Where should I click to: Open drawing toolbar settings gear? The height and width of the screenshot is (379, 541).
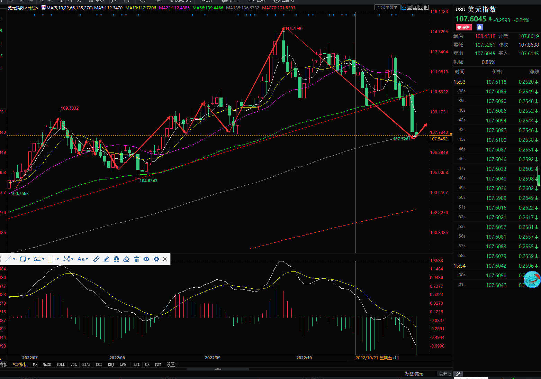pyautogui.click(x=156, y=259)
